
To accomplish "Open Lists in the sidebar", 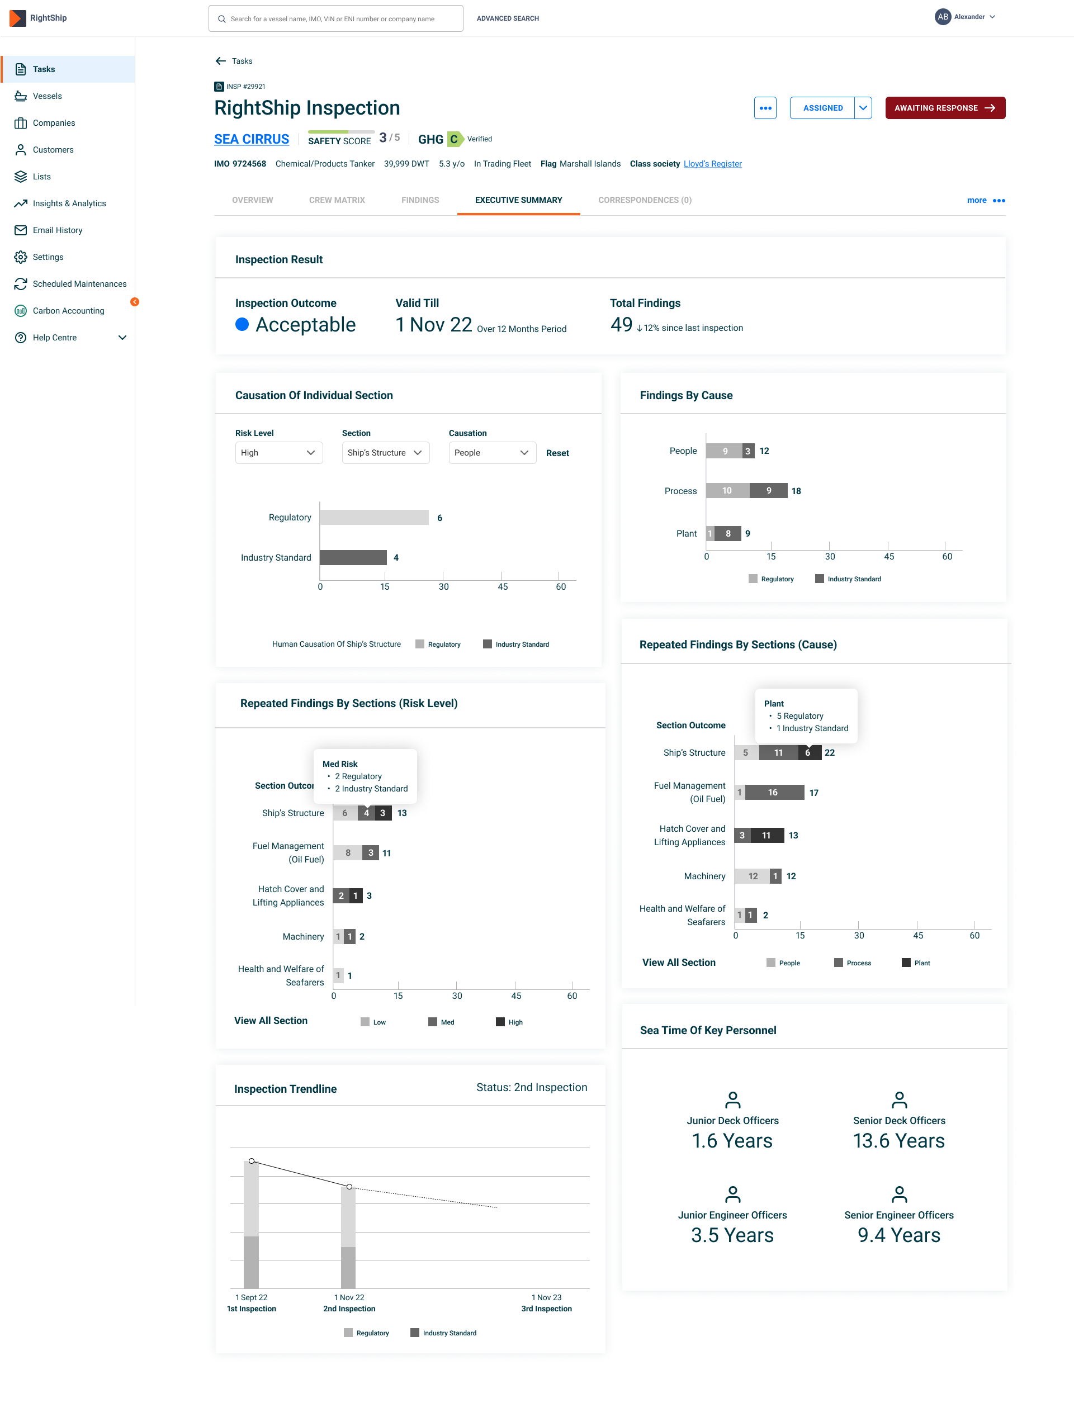I will [68, 177].
